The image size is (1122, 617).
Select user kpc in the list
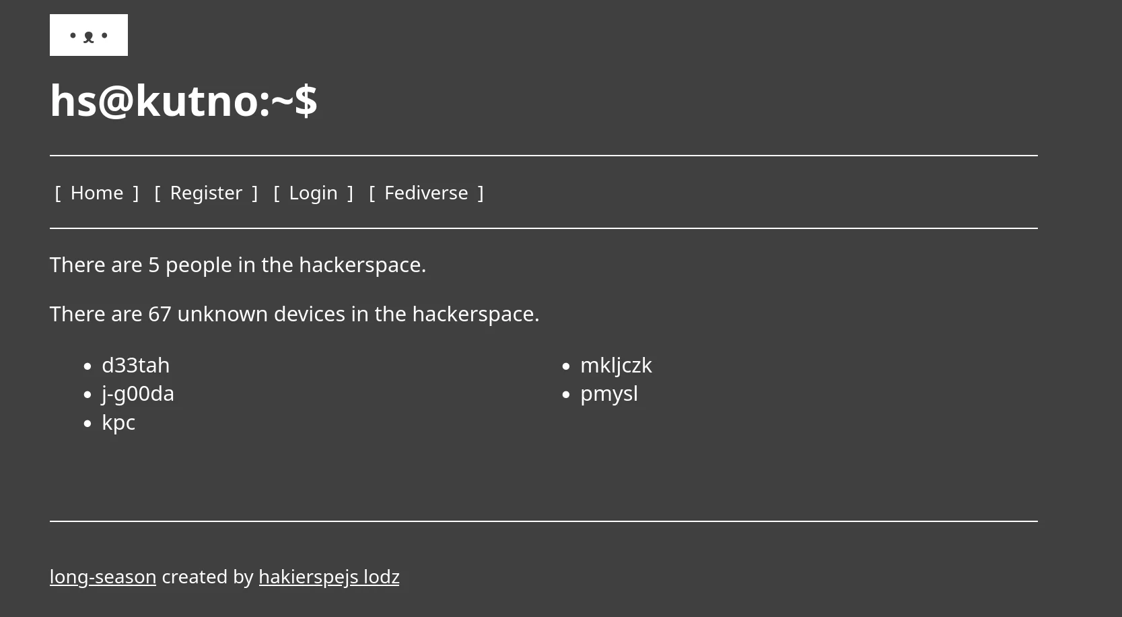coord(118,422)
